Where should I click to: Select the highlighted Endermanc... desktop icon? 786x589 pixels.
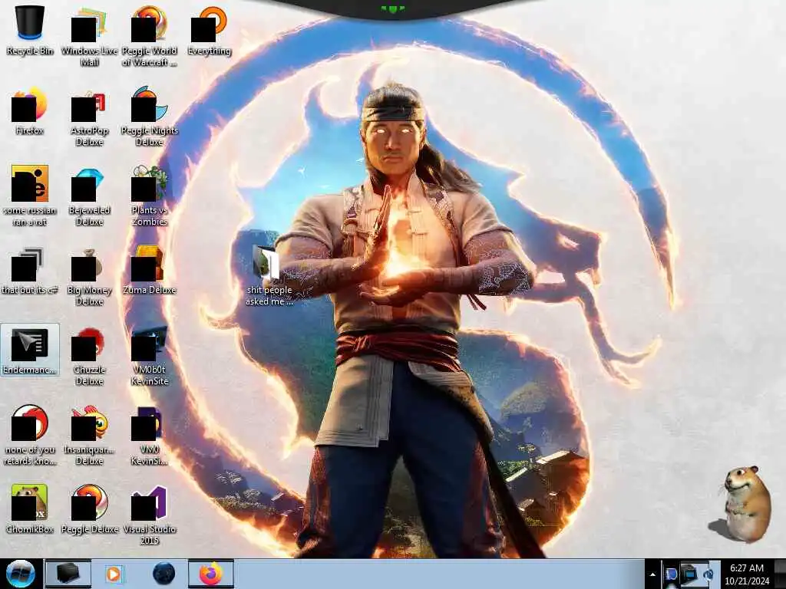coord(30,350)
